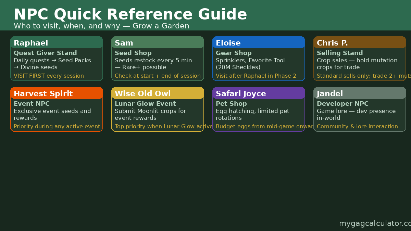Click 'Quest Giver Stand' label

pos(45,53)
